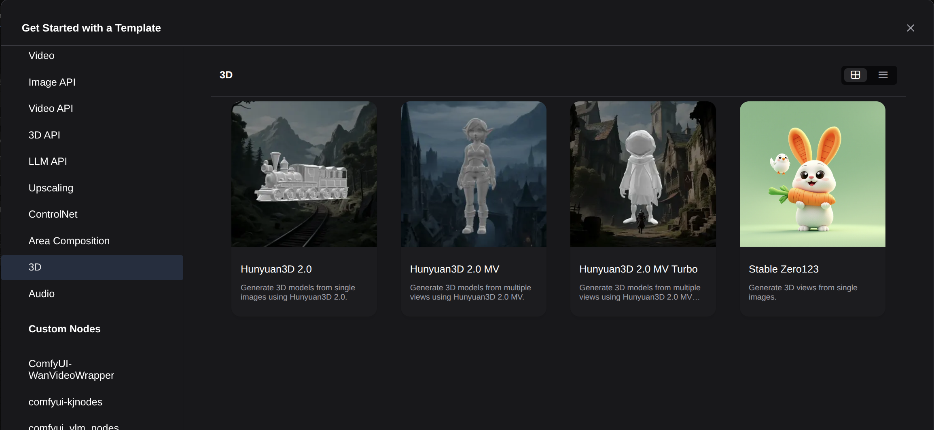This screenshot has height=430, width=934.
Task: Click 'Generate 3D models from single images' description
Action: (298, 292)
